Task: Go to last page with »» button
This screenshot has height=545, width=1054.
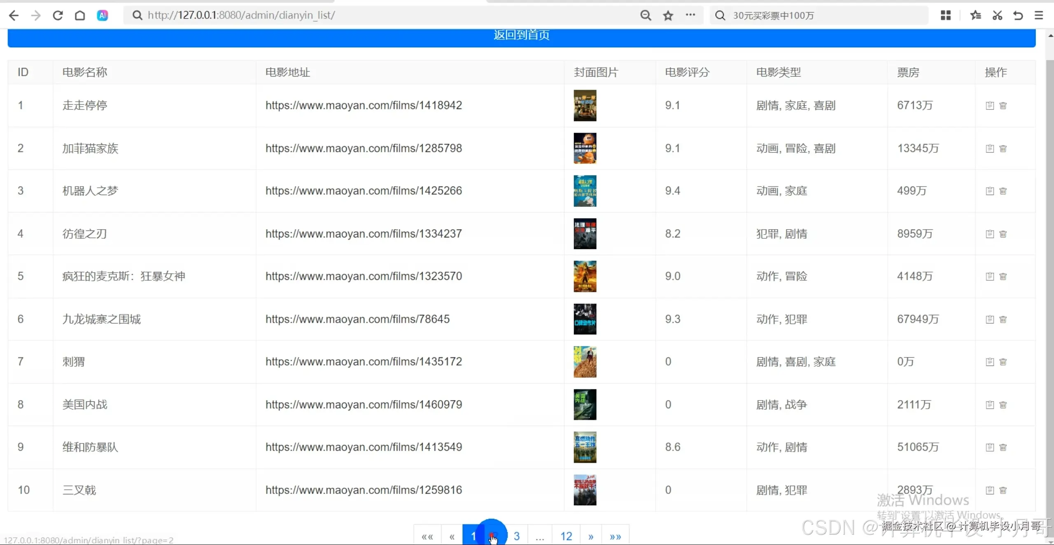Action: pos(615,536)
